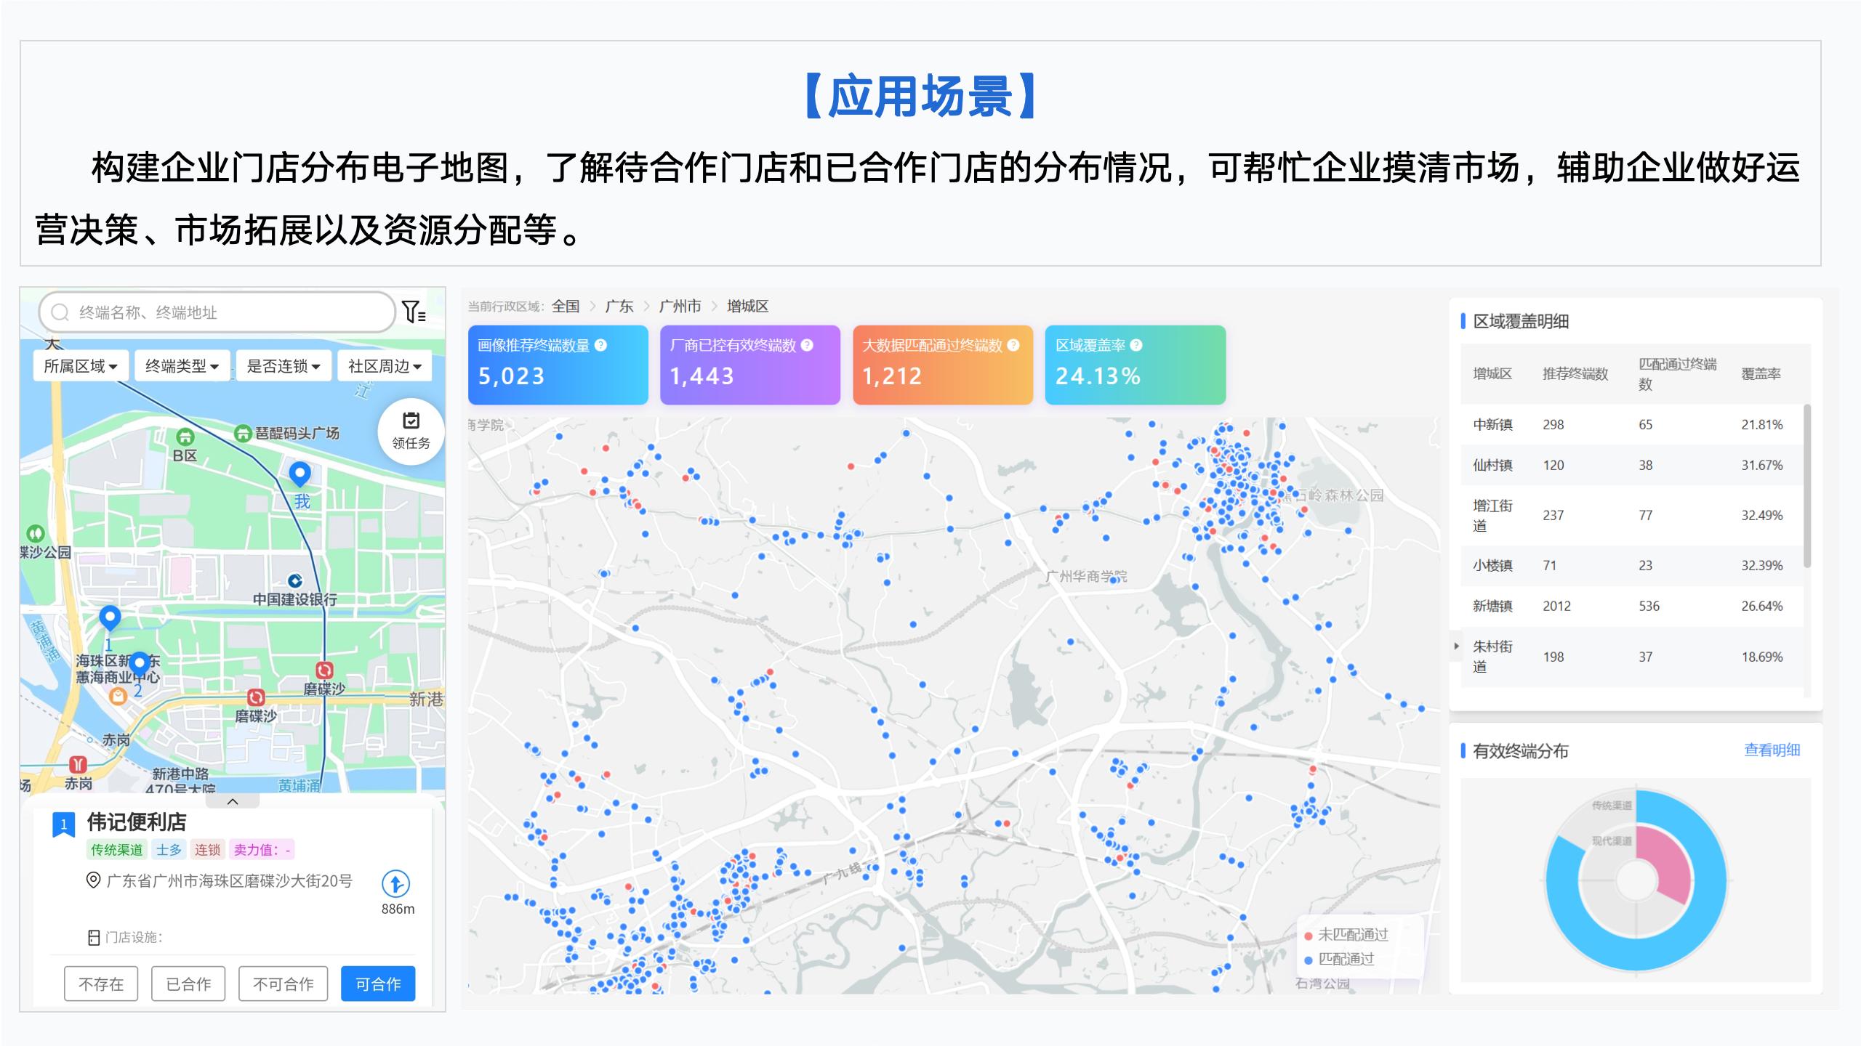
Task: Open the 所属区域 dropdown filter
Action: click(81, 365)
